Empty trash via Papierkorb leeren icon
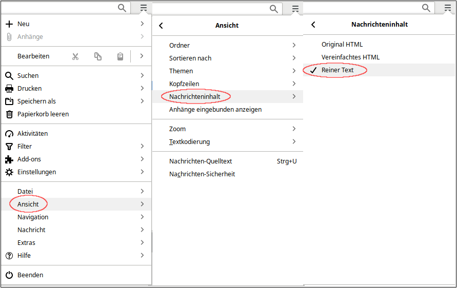The height and width of the screenshot is (288, 457). (9, 114)
